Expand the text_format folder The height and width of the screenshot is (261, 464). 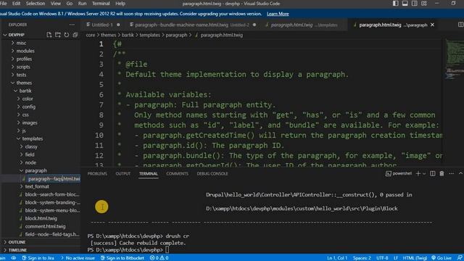coord(37,186)
